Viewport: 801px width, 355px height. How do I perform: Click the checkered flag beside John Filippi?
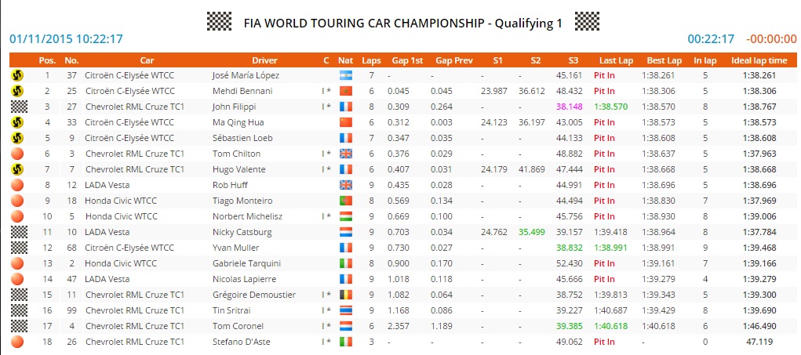(x=16, y=107)
